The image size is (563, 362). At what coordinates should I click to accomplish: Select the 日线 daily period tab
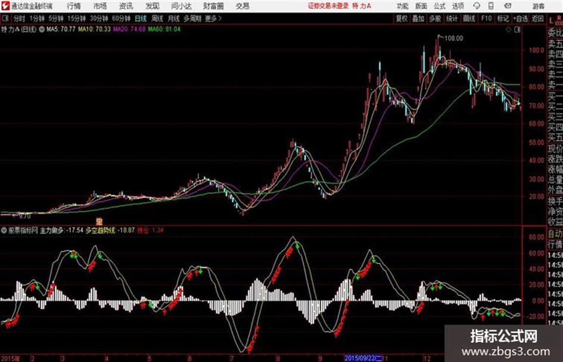point(141,18)
